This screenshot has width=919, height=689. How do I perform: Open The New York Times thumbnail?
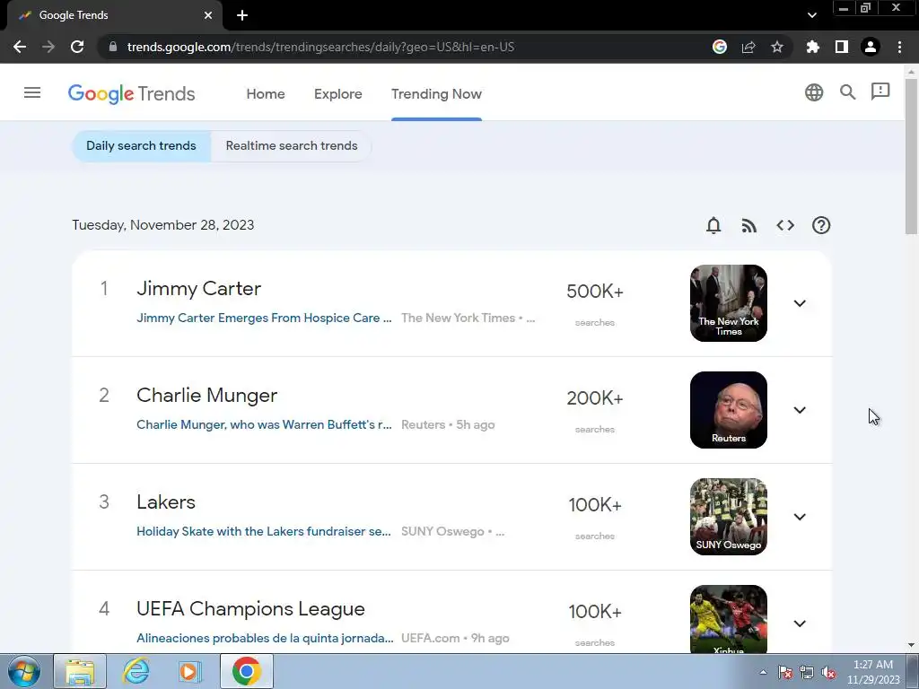coord(729,303)
